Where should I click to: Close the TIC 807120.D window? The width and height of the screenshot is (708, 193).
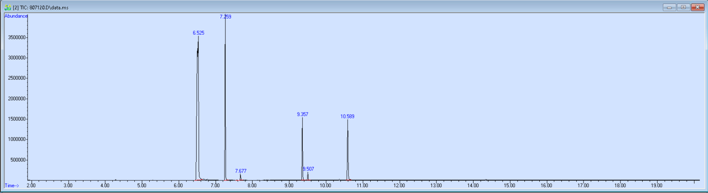coord(698,7)
